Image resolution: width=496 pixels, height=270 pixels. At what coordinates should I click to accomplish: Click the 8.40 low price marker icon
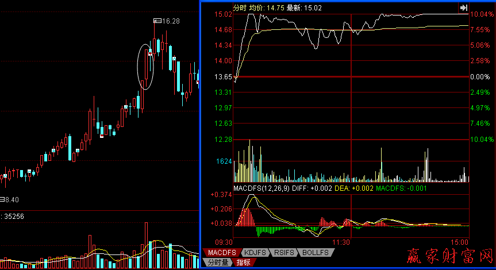(2, 199)
